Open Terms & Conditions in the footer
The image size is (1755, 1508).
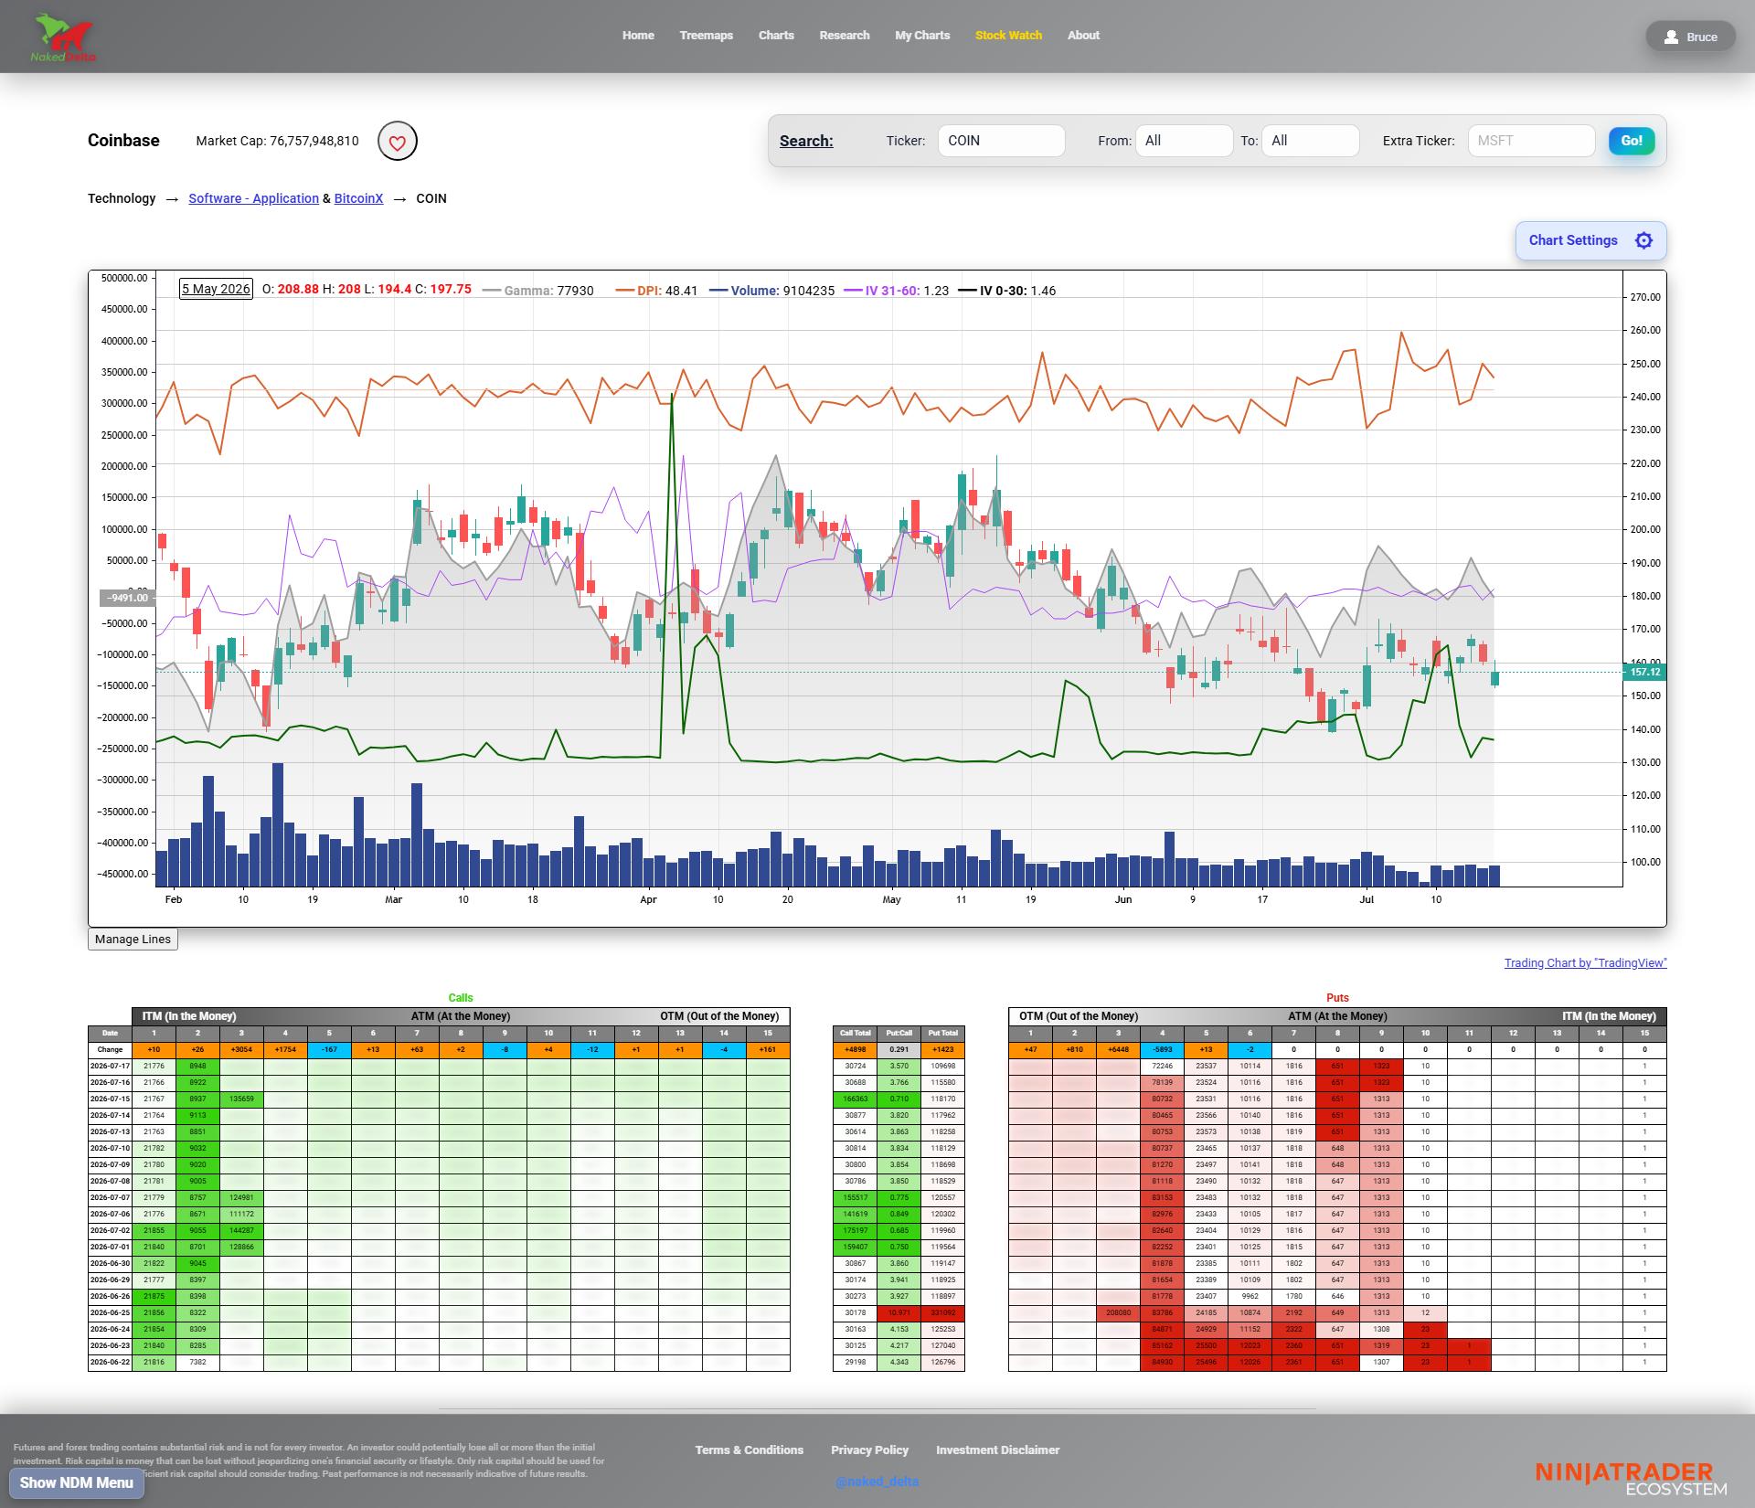749,1450
